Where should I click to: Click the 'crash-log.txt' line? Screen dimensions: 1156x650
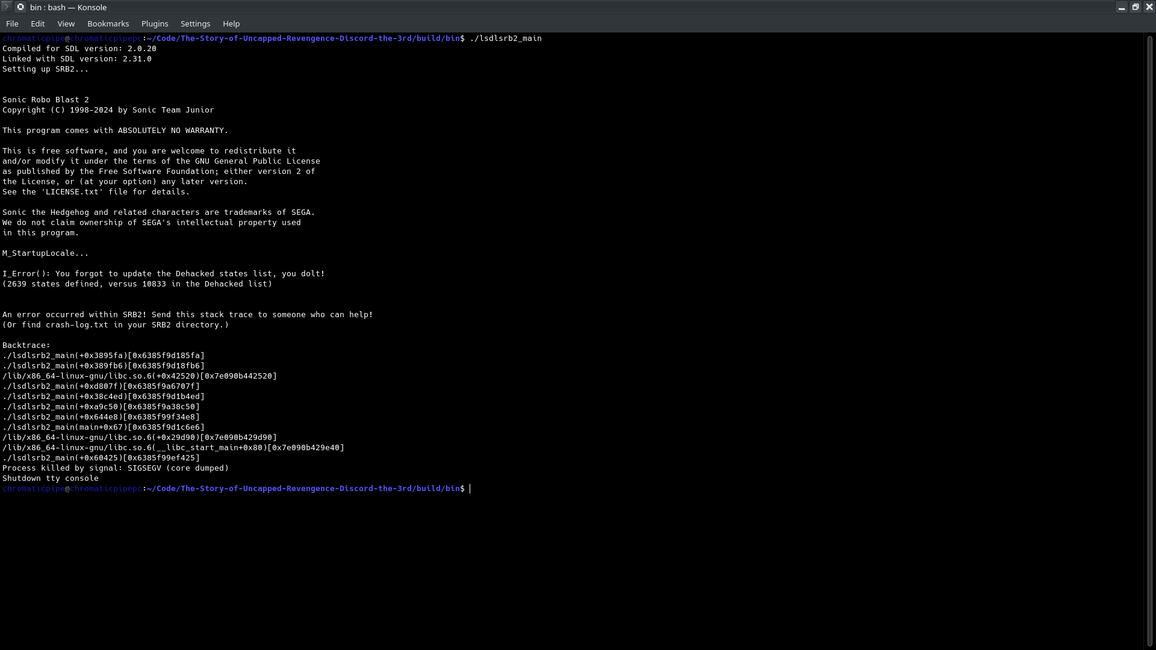pyautogui.click(x=116, y=325)
